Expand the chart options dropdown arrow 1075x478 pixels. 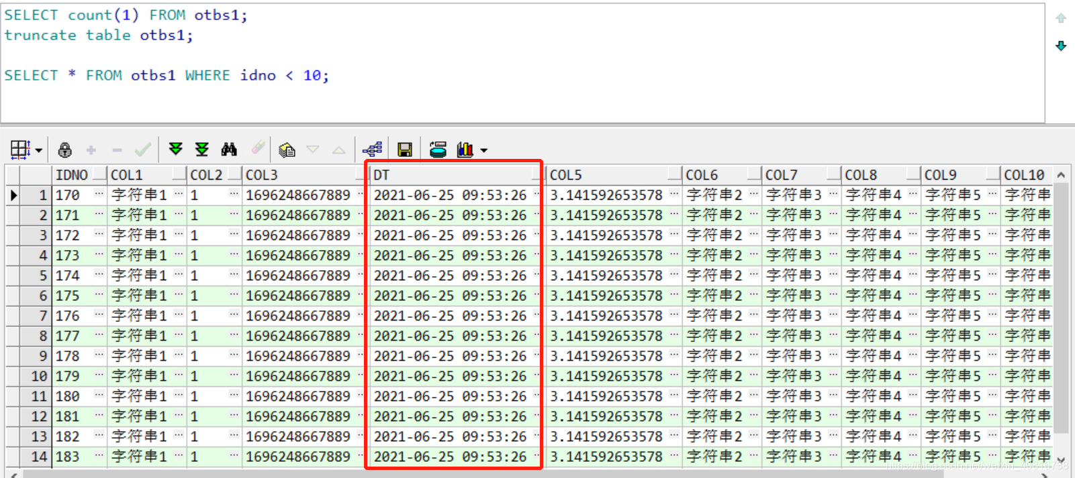tap(483, 151)
